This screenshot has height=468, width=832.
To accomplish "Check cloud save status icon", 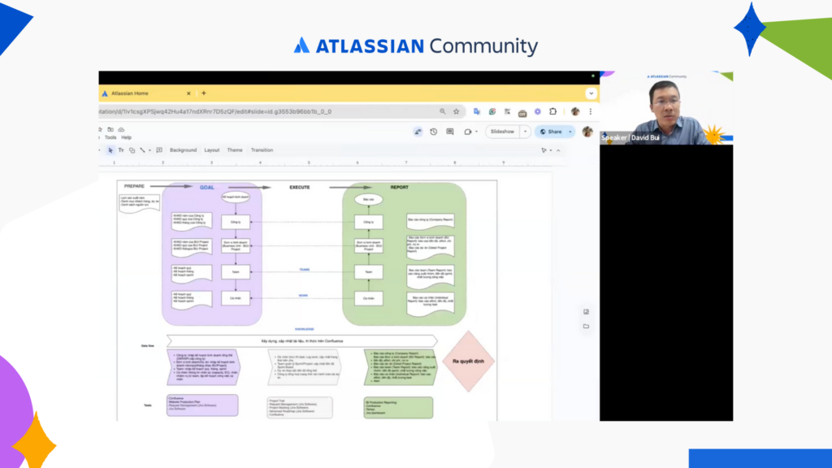I will point(121,129).
